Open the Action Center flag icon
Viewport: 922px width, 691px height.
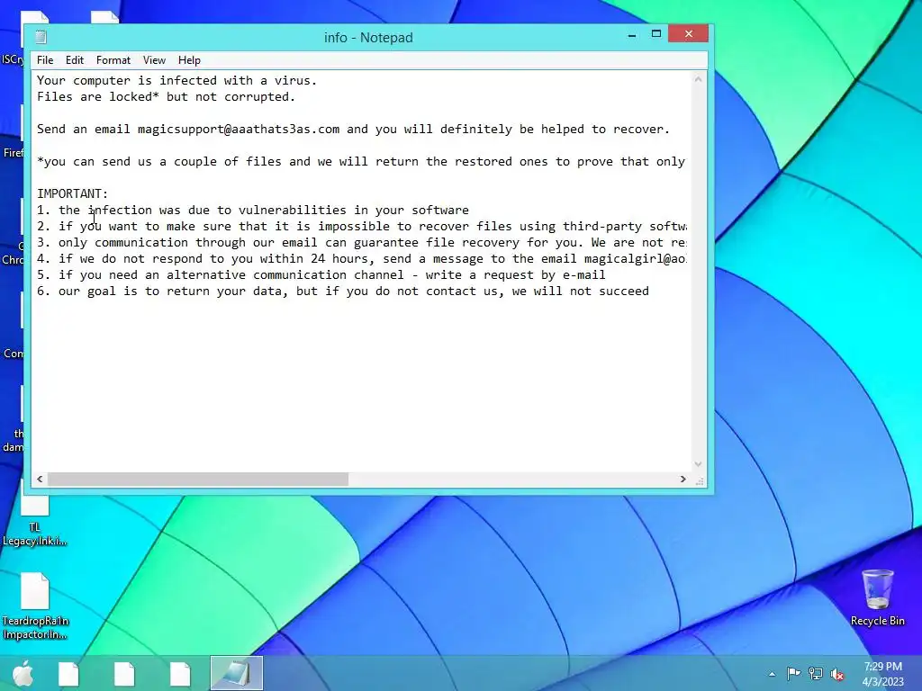(793, 674)
